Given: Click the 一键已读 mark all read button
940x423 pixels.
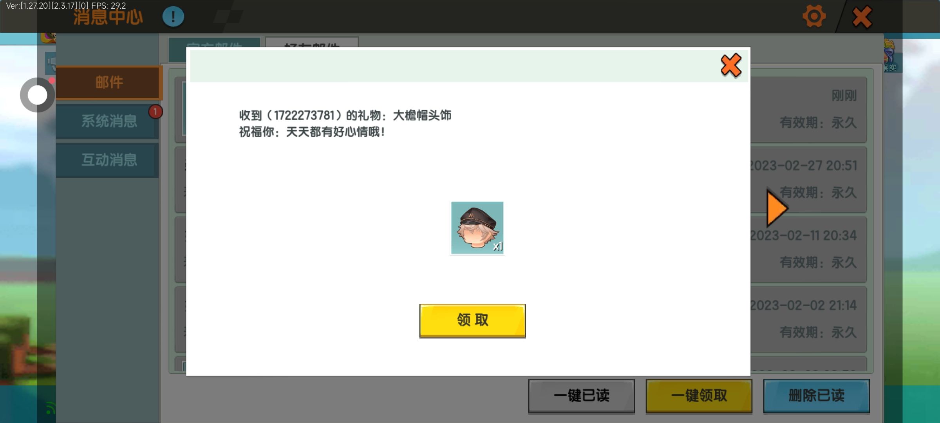Looking at the screenshot, I should click(581, 396).
